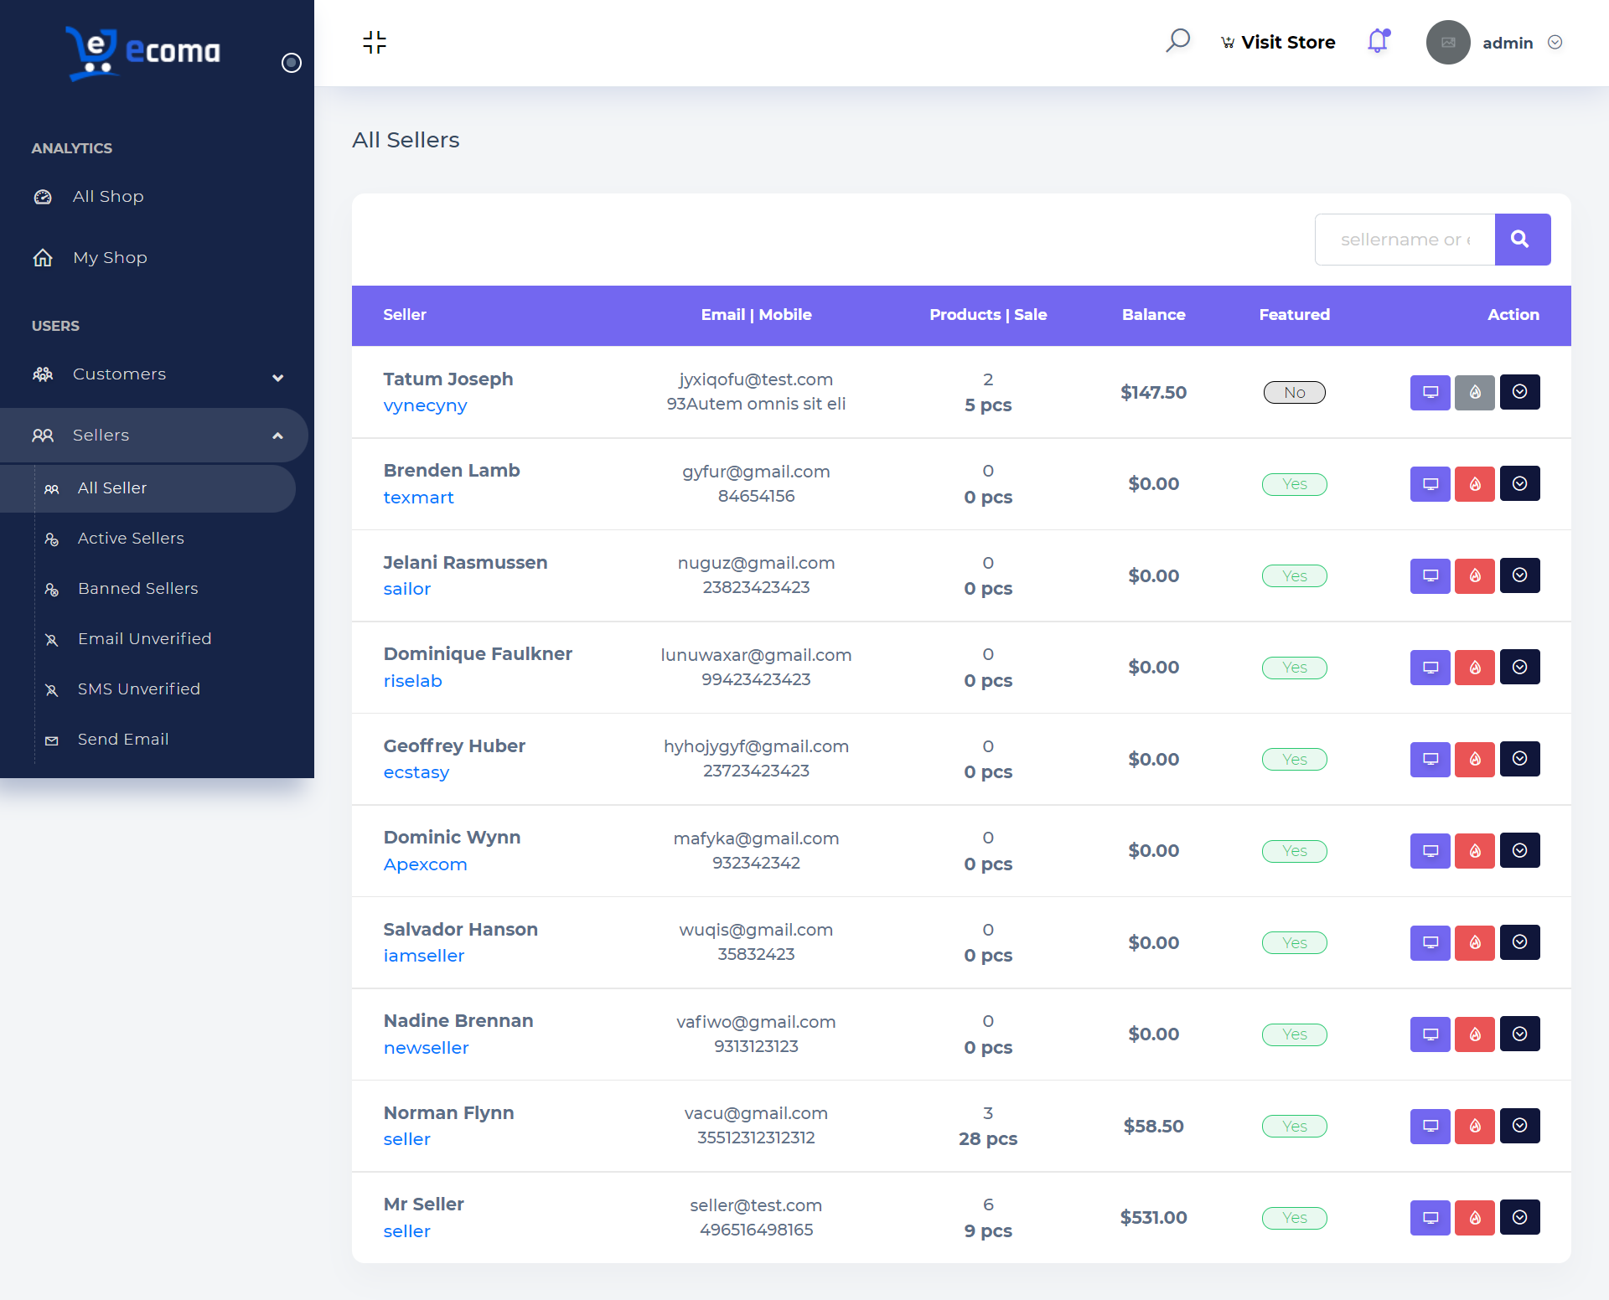Toggle the Featured 'Yes' badge for Norman Flynn
Screen dimensions: 1609x1300
pyautogui.click(x=1294, y=1127)
